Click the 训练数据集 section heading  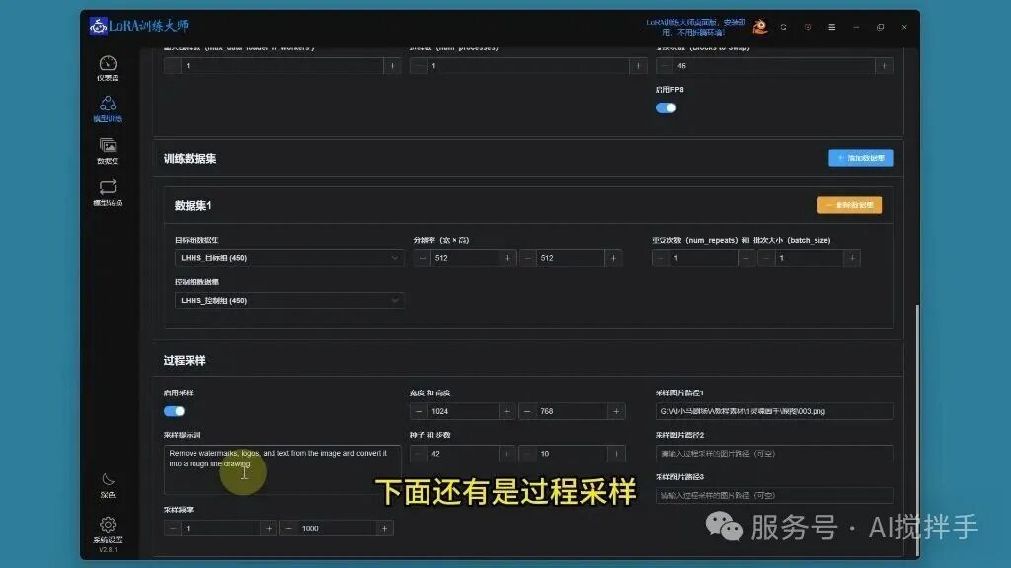click(x=191, y=159)
